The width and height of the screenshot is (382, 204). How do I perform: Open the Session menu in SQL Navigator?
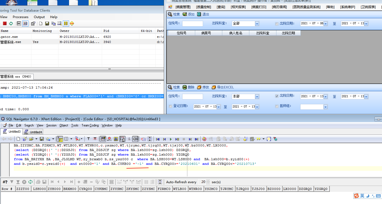[x=51, y=125]
